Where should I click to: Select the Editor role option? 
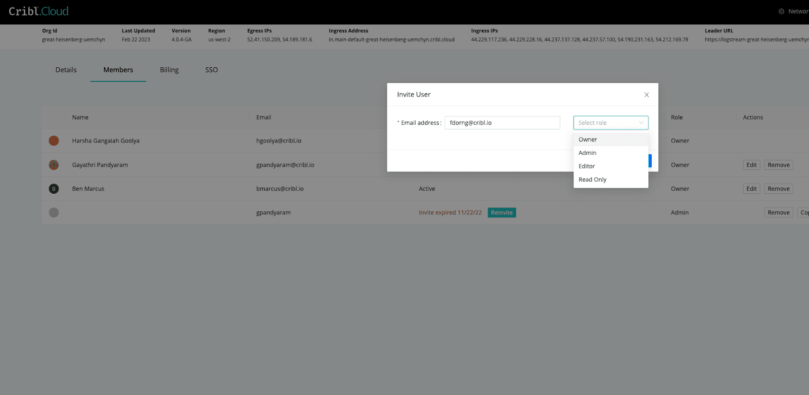[587, 166]
